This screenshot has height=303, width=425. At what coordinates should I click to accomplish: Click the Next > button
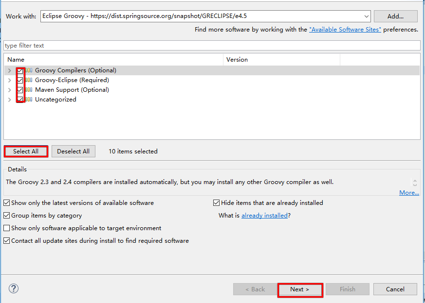300,289
